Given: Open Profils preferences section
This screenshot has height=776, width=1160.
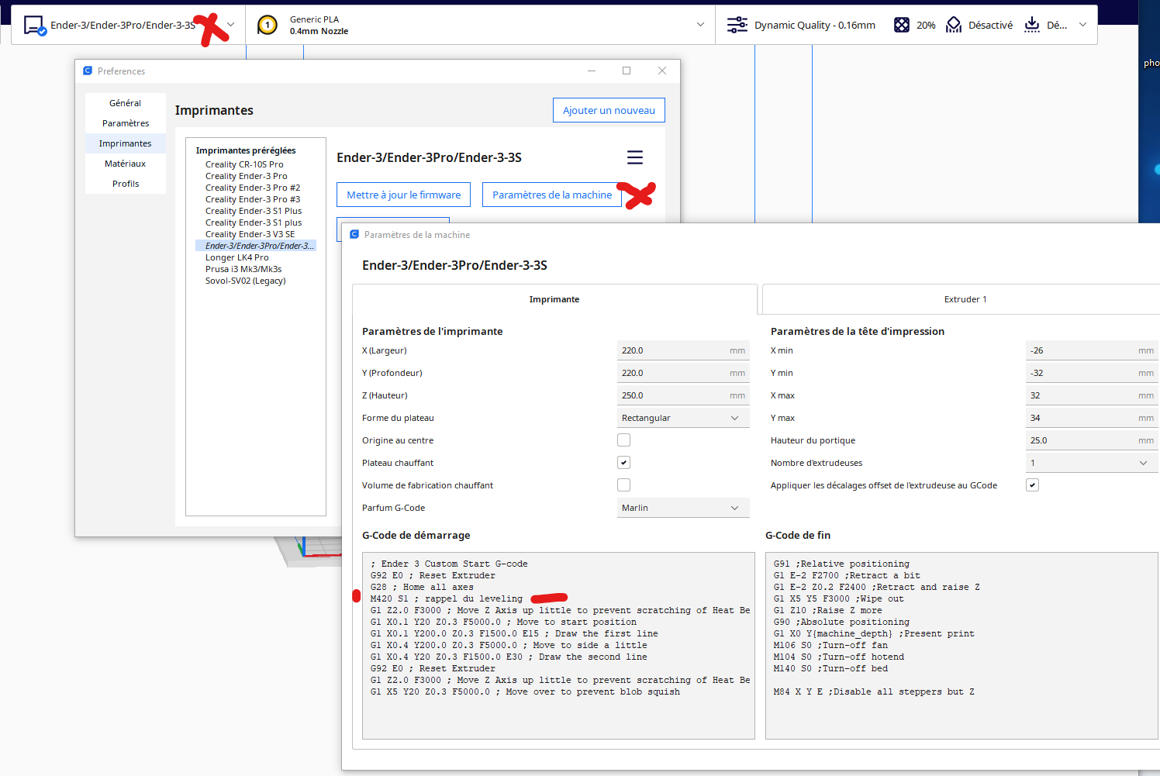Looking at the screenshot, I should point(126,184).
